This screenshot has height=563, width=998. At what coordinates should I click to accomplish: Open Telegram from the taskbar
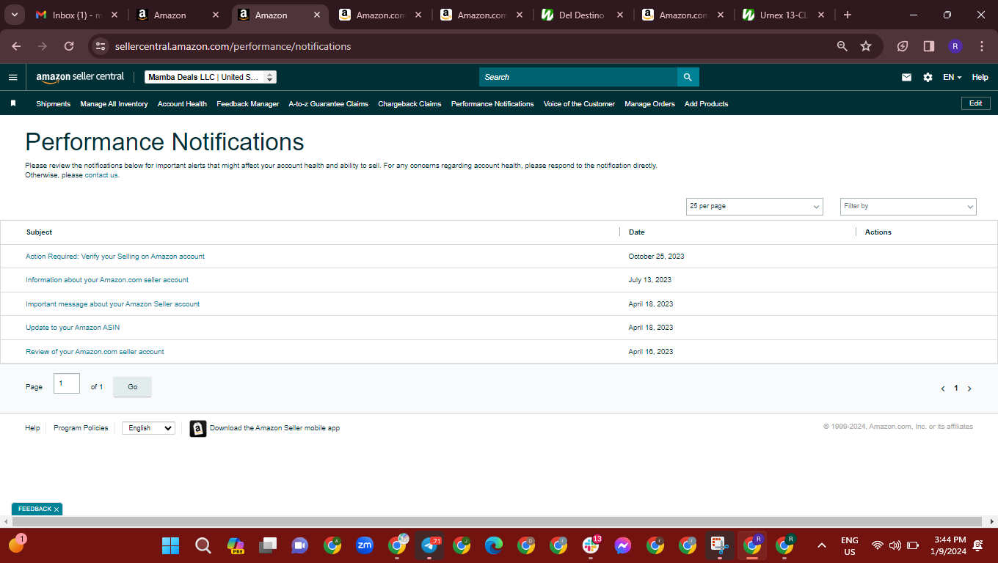coord(429,545)
